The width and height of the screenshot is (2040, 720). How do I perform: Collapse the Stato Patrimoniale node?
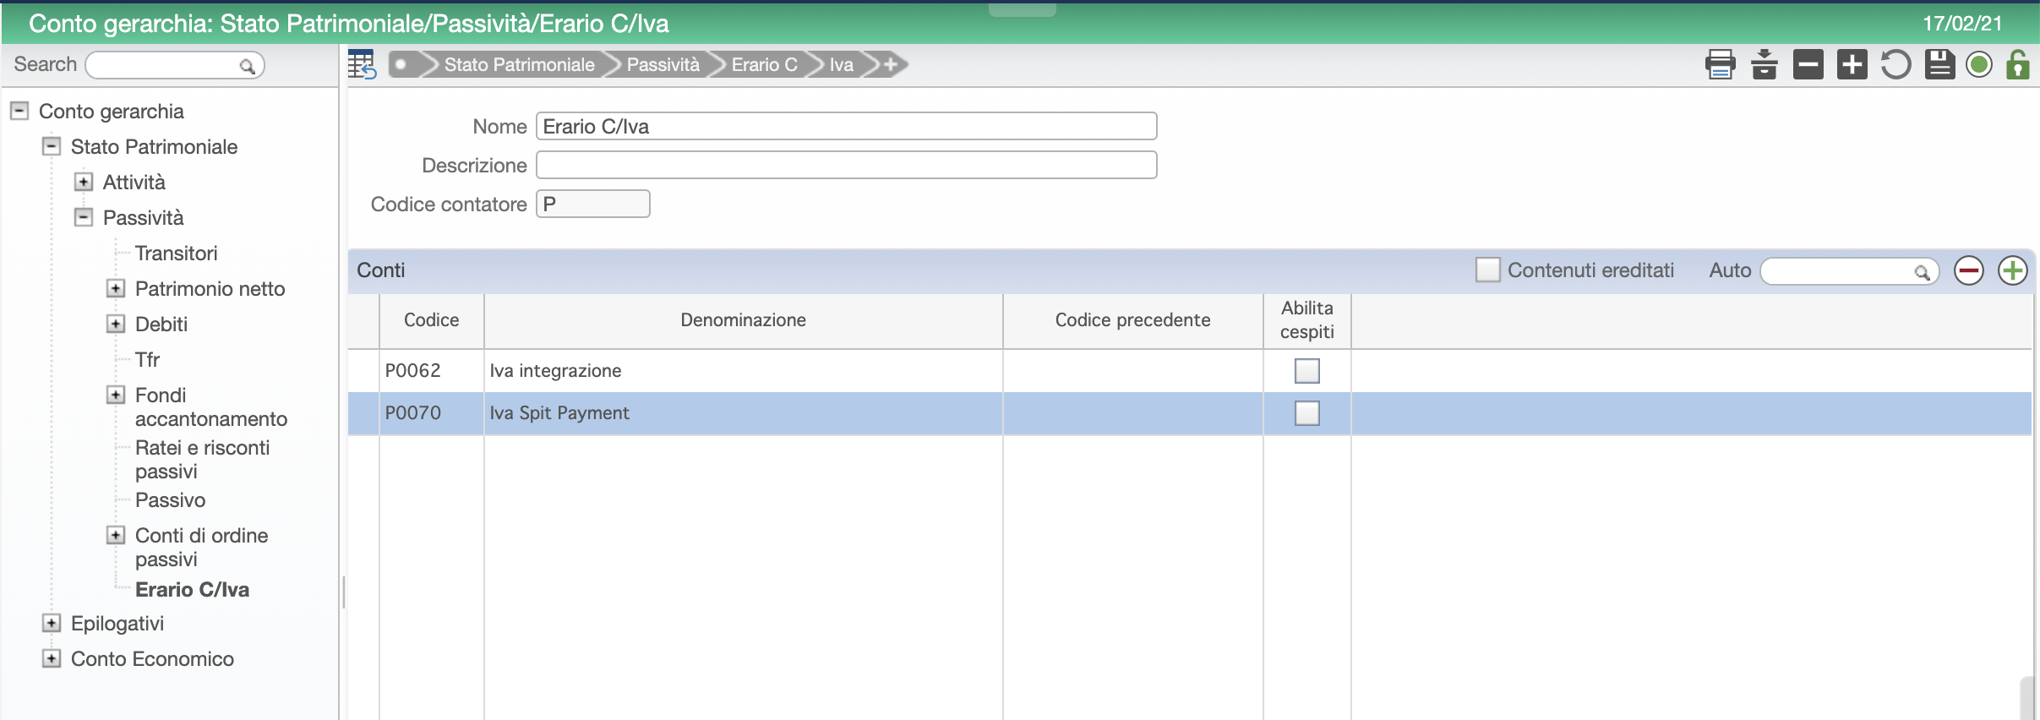(52, 146)
